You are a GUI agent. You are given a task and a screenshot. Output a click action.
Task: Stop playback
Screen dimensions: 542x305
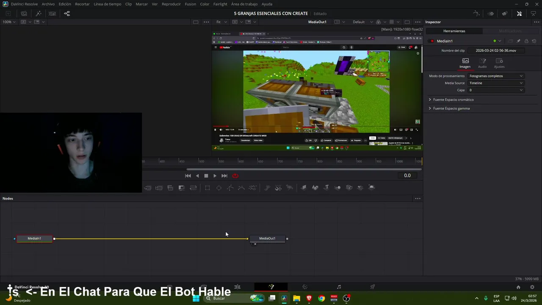pos(206,176)
